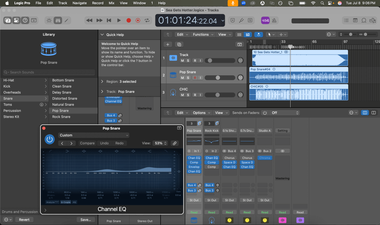
Task: Select the Pop Snare#04 audio region
Action: pos(299,75)
